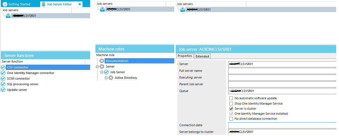The width and height of the screenshot is (339, 136).
Task: Click the Job Server role check icon
Action: (x=106, y=72)
